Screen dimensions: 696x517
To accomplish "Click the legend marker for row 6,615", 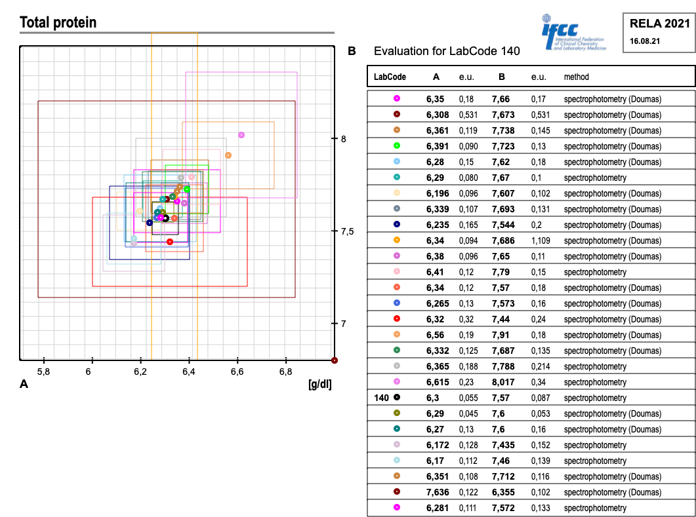I will (x=397, y=382).
